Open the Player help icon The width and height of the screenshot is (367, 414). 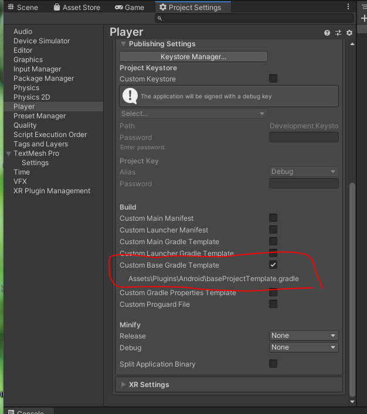327,33
